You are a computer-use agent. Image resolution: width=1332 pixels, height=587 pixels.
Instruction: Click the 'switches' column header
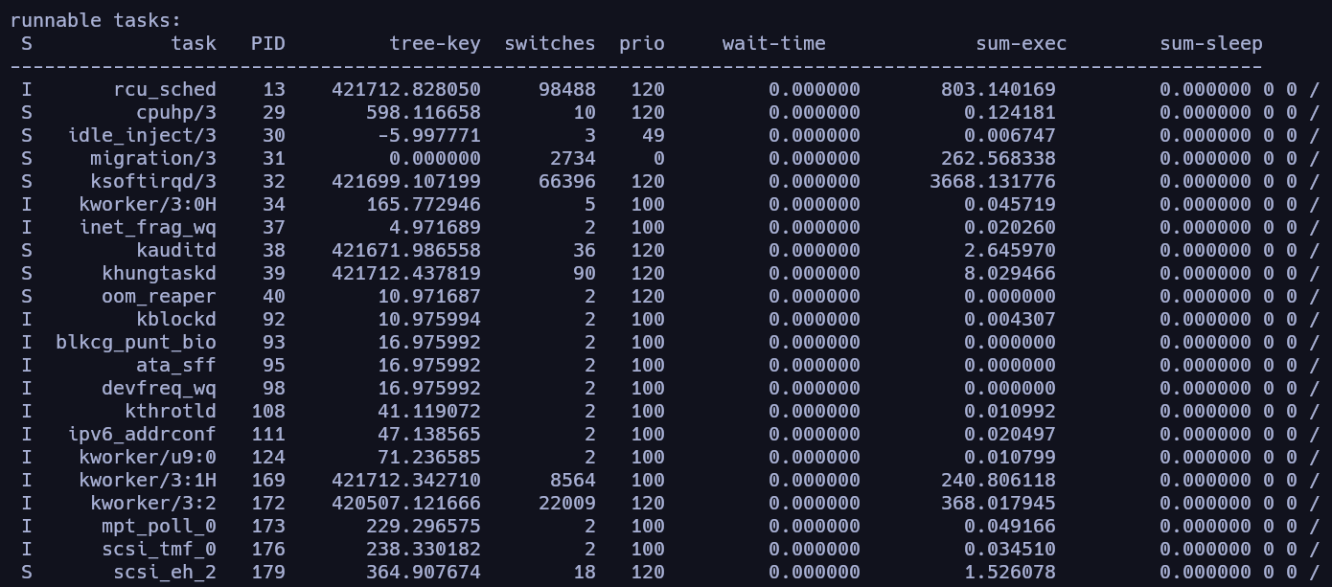click(x=550, y=43)
